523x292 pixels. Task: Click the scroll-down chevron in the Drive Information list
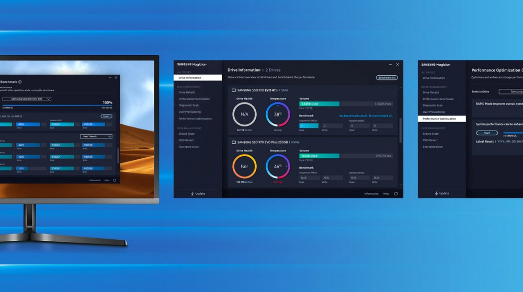click(401, 184)
